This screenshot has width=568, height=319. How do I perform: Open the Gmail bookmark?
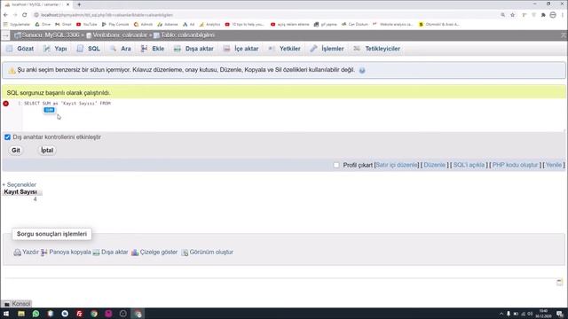point(63,24)
